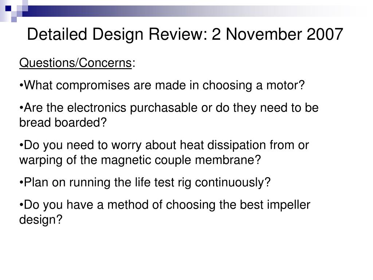Click the bullet about compromises choosing a motor
This screenshot has height=280, width=373.
162,85
